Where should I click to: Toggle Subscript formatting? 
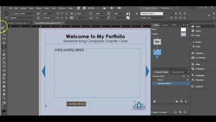(x=62, y=18)
